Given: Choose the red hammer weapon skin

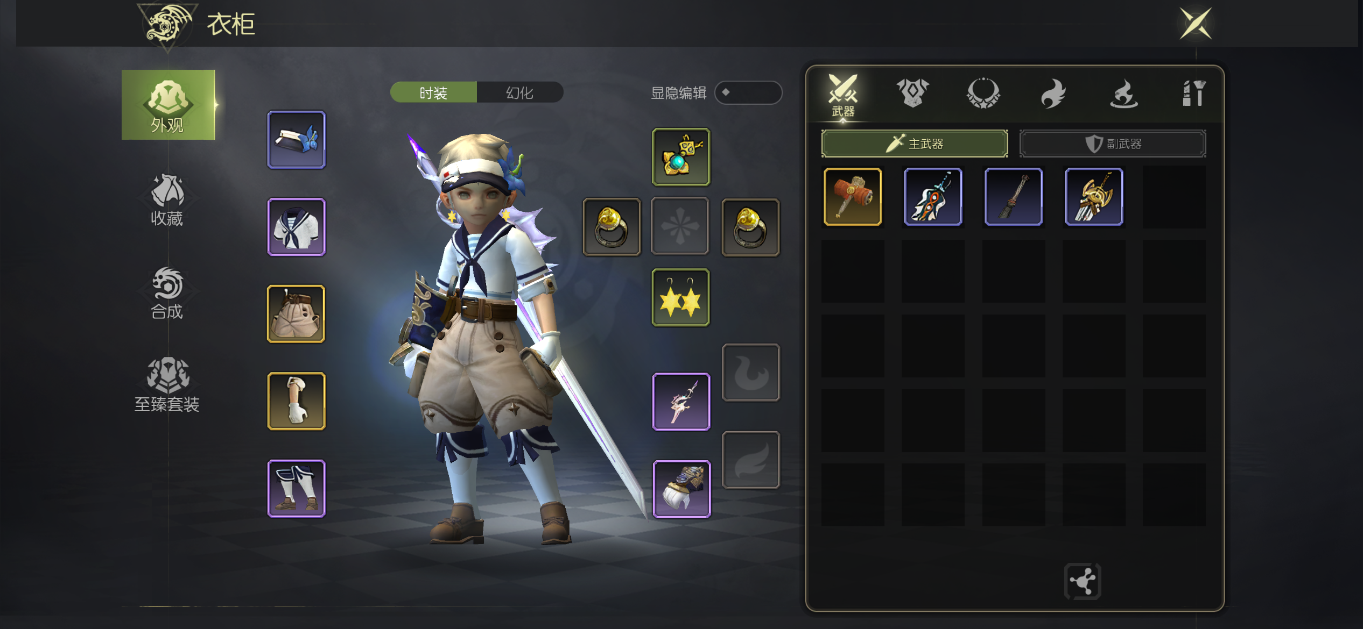Looking at the screenshot, I should (x=853, y=196).
